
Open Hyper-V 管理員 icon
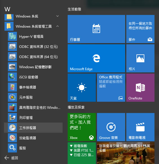12,36
